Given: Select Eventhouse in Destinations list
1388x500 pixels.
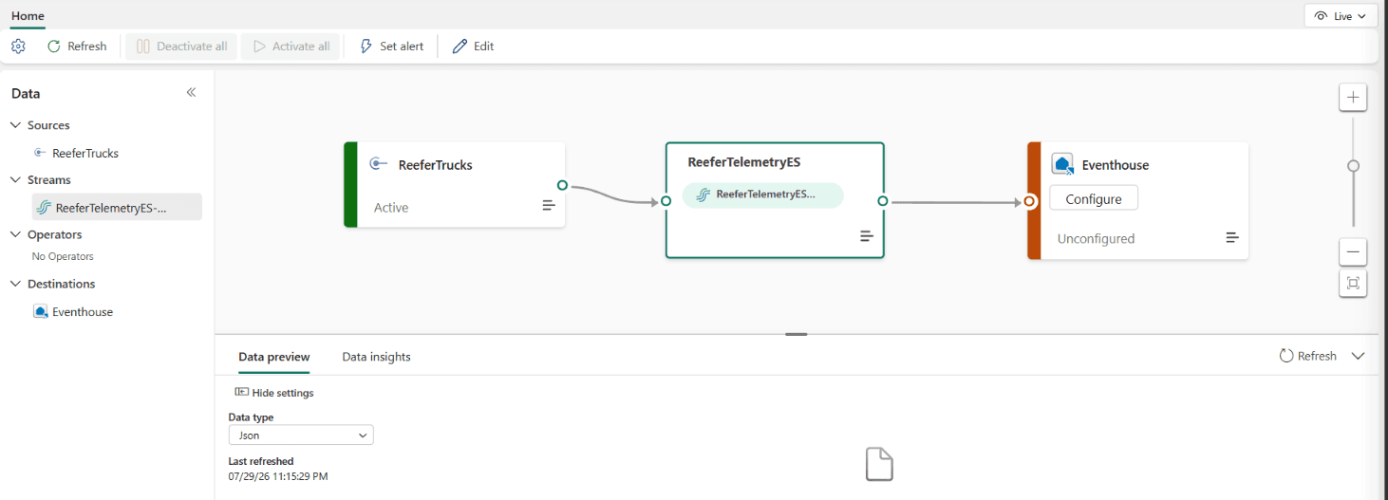Looking at the screenshot, I should click(83, 311).
